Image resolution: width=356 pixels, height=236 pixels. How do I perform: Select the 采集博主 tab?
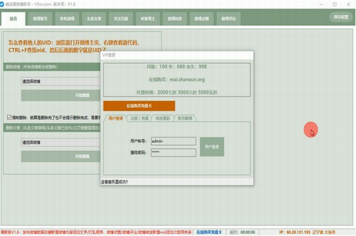click(148, 19)
